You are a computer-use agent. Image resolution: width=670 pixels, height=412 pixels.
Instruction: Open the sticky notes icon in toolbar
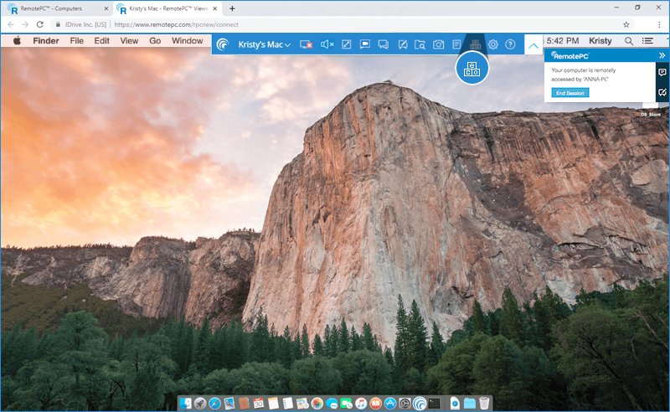click(x=456, y=44)
